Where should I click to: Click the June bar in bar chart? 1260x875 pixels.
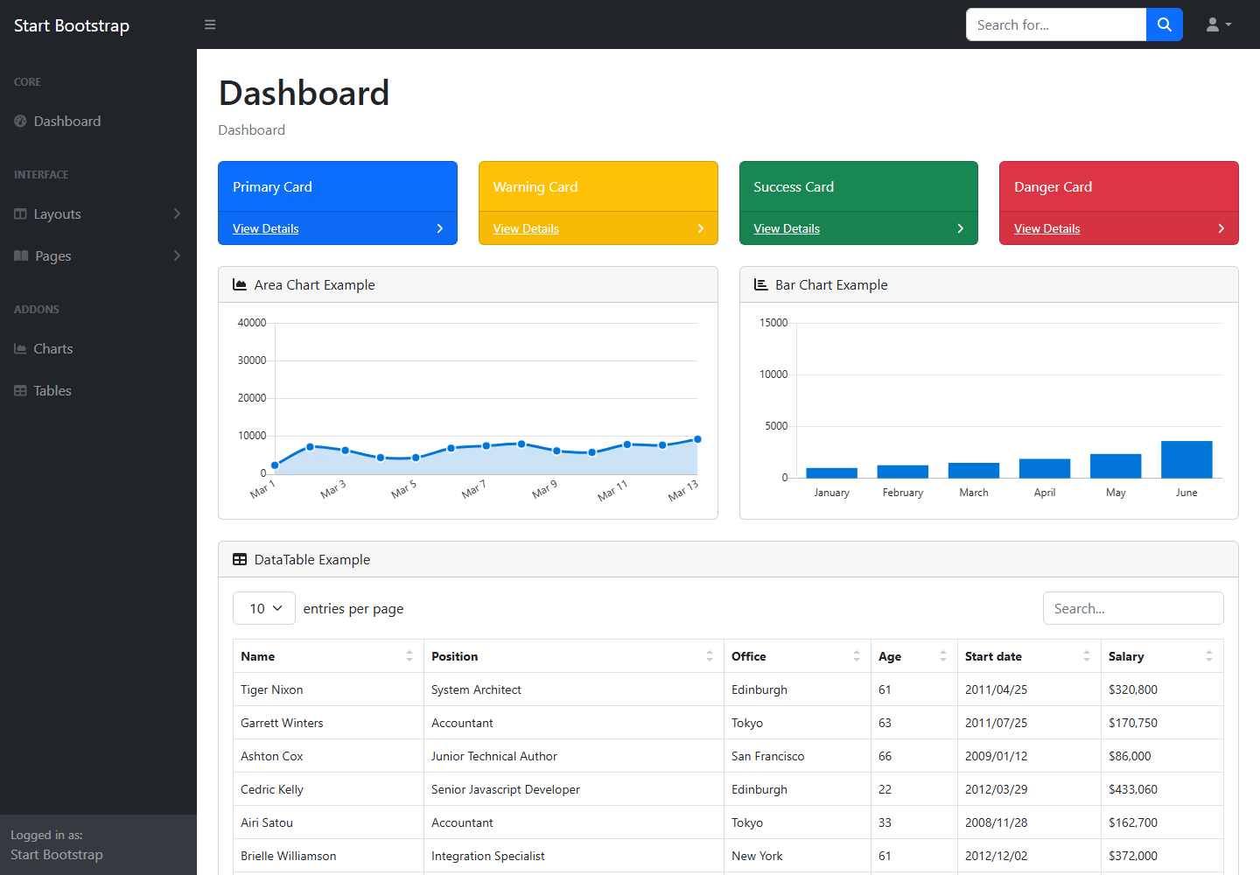pos(1186,459)
